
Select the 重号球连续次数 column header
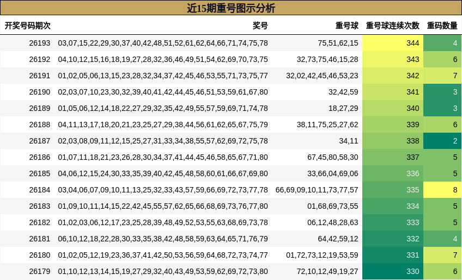coord(392,26)
